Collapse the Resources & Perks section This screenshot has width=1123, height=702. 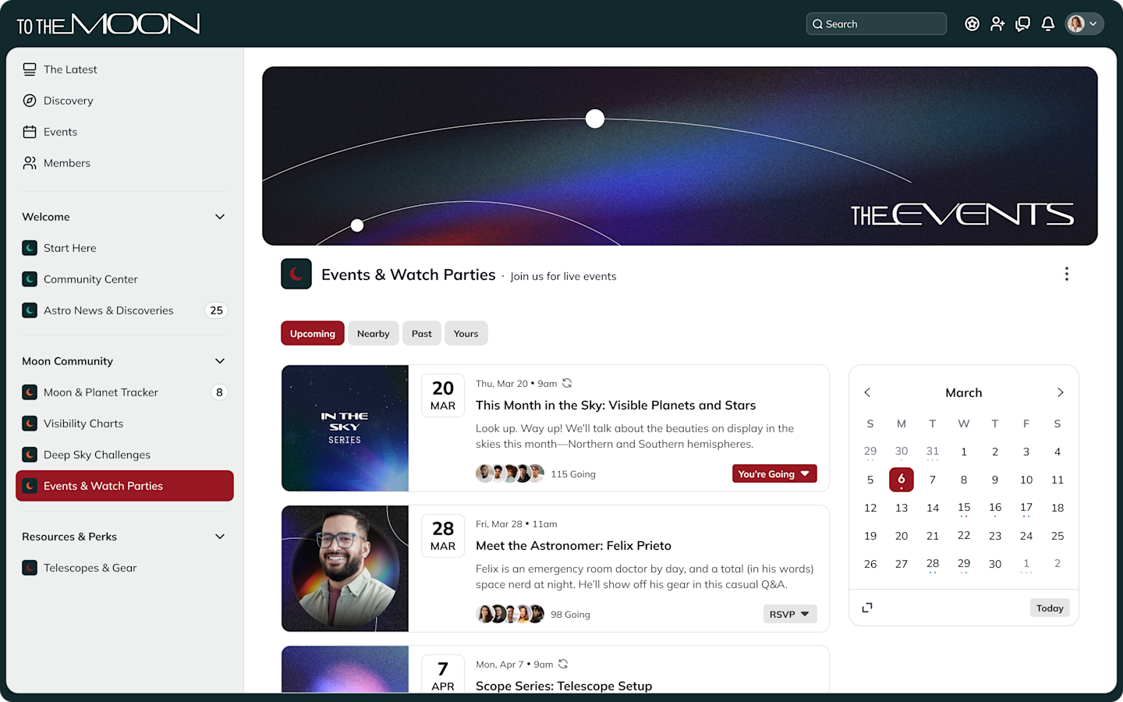(x=220, y=537)
